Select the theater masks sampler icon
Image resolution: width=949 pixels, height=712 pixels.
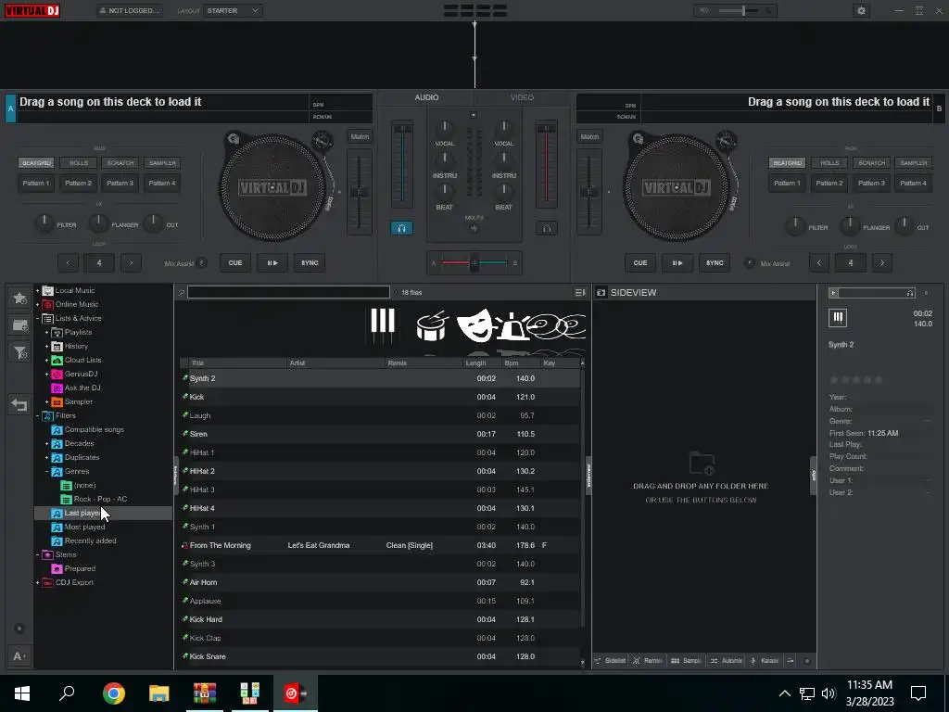[474, 325]
